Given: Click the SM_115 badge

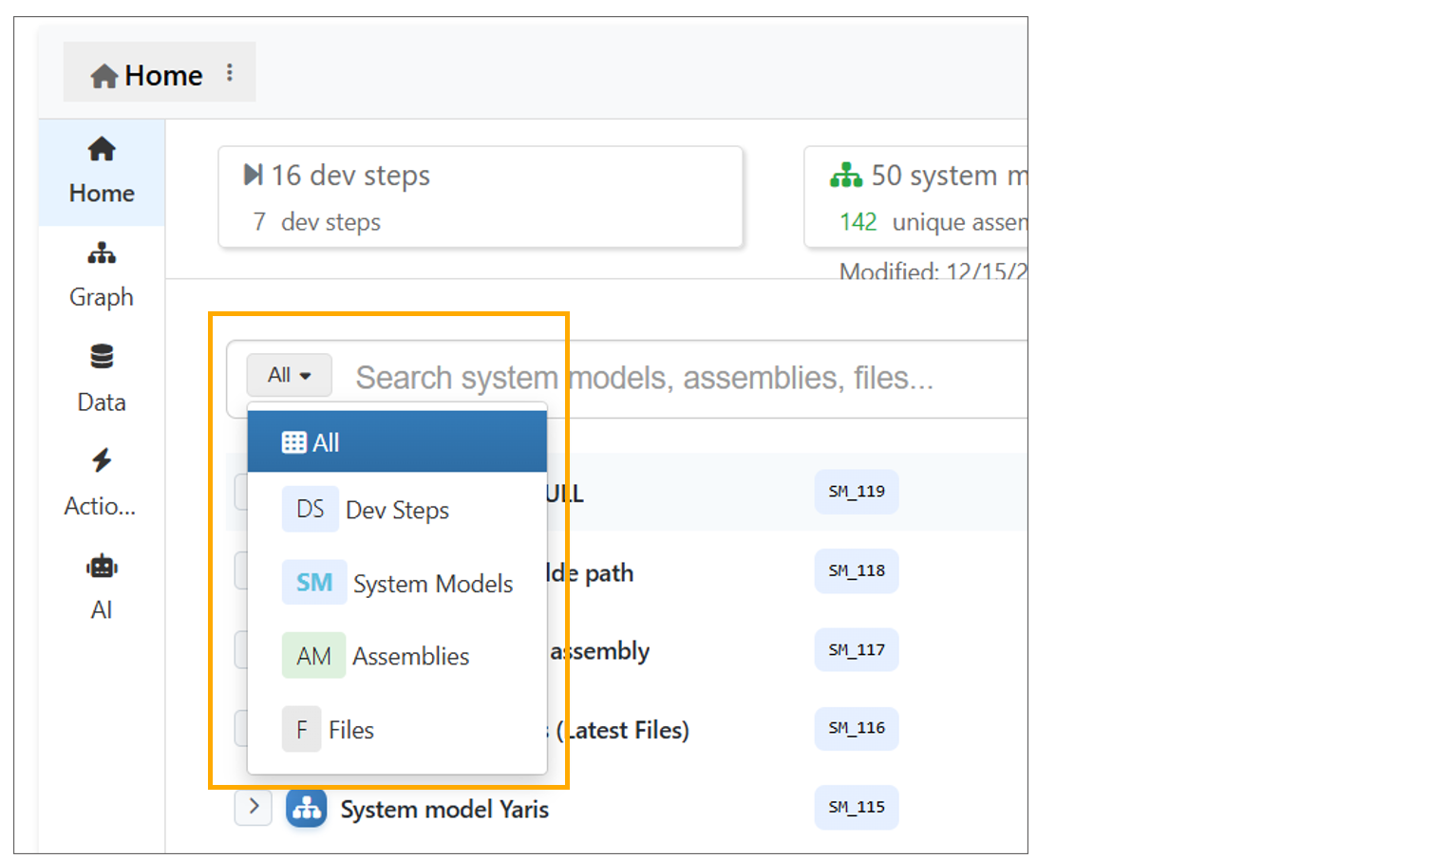Looking at the screenshot, I should (857, 807).
